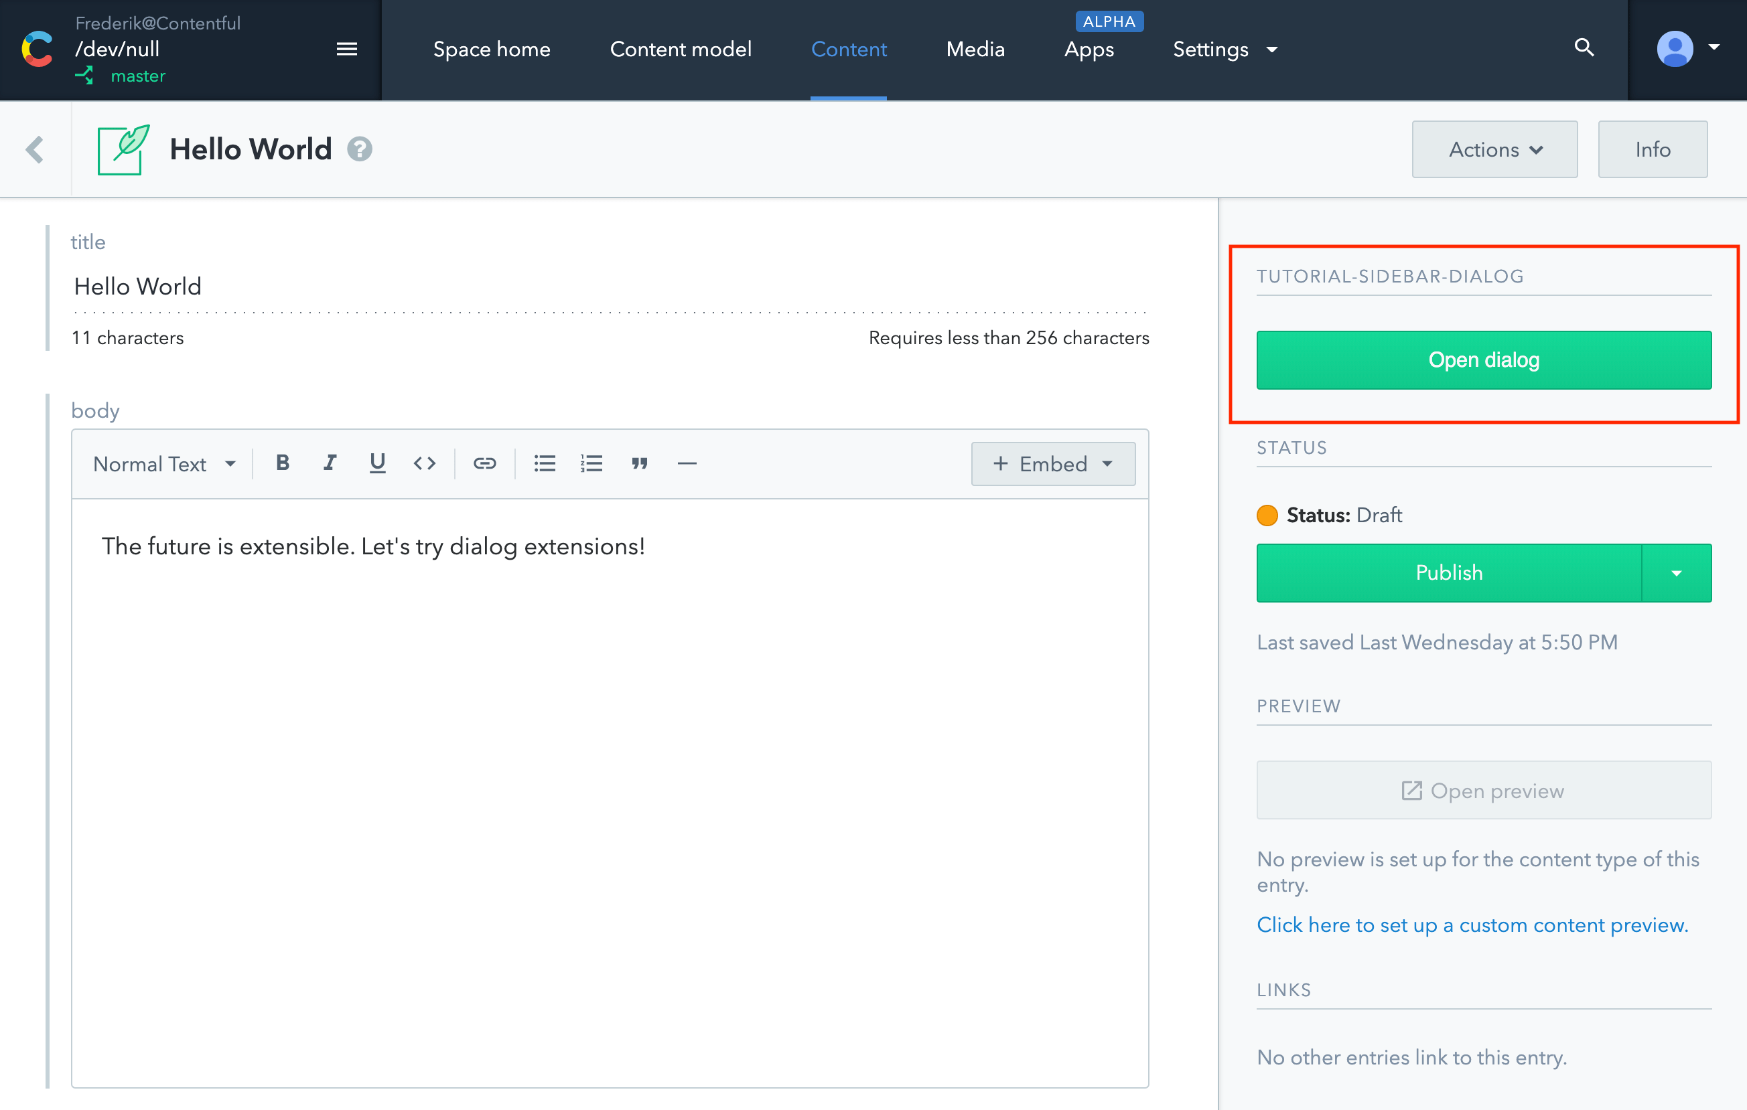The height and width of the screenshot is (1110, 1747).
Task: Click the Info panel button
Action: coord(1653,149)
